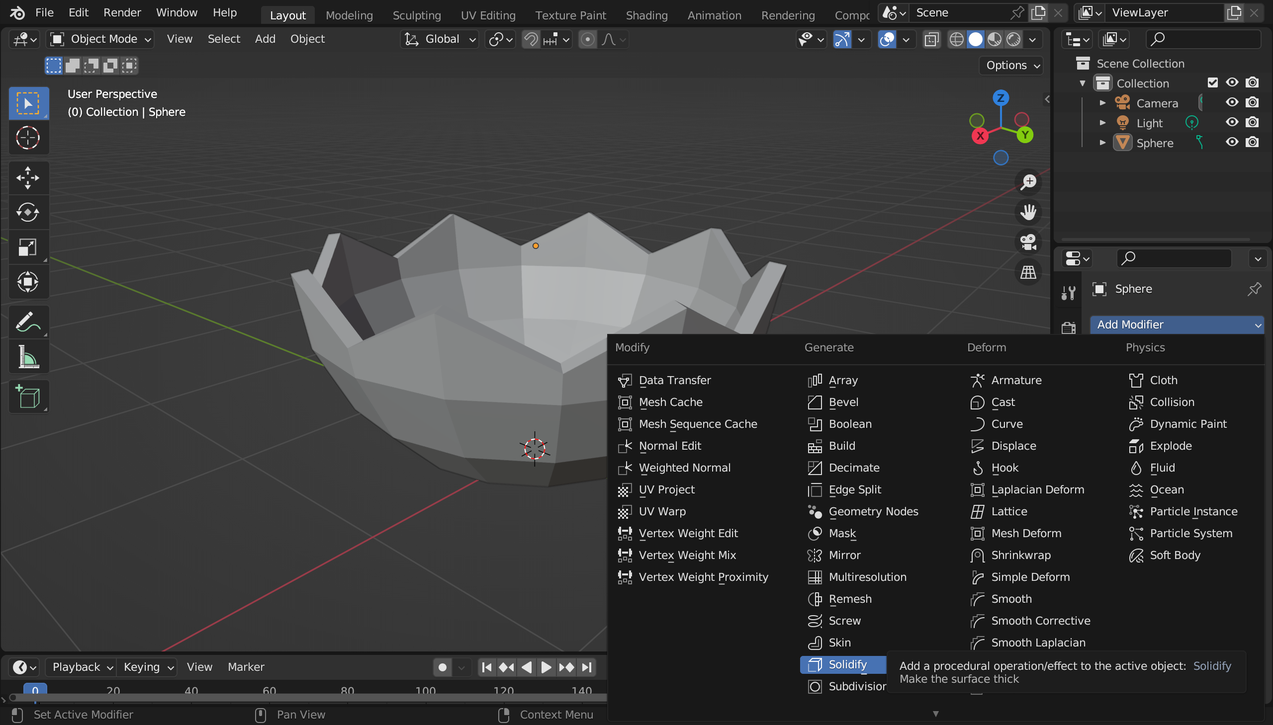
Task: Expand the Sphere tree item
Action: pos(1102,143)
